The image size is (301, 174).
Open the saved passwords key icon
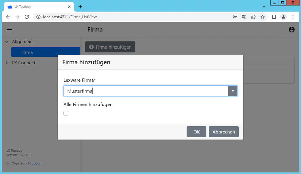pos(235,17)
